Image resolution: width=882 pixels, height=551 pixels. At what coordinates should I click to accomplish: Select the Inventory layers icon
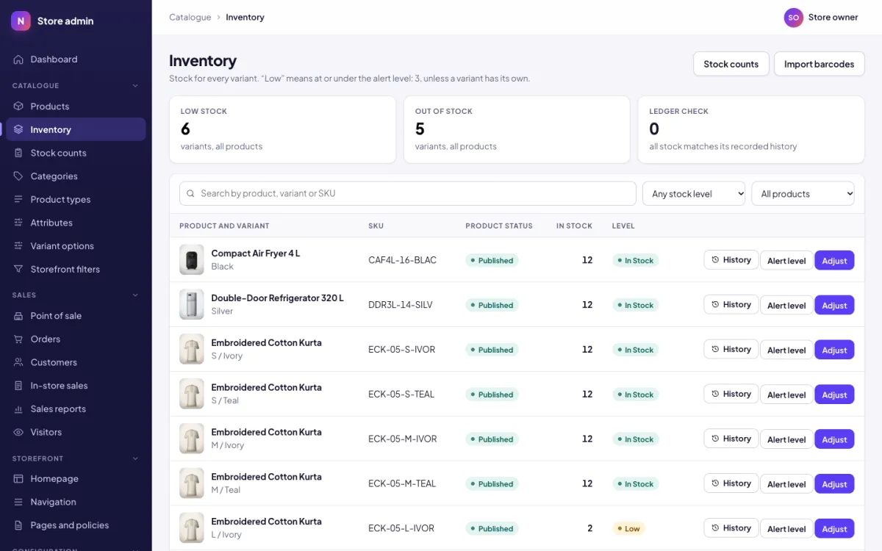18,129
